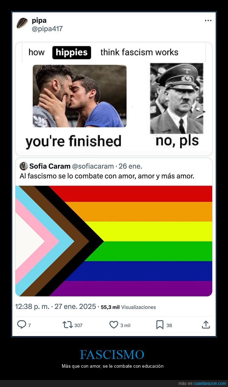Image resolution: width=228 pixels, height=387 pixels.
Task: Open the kissing couple meme image
Action: 80,96
